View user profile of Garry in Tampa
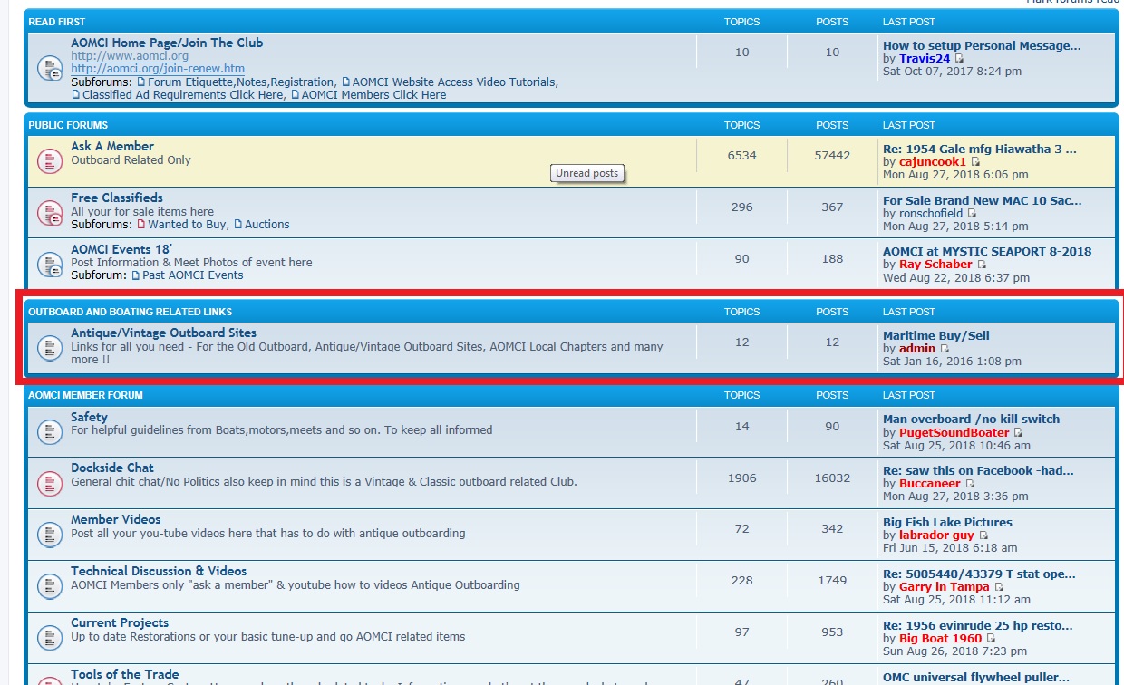1124x685 pixels. (x=944, y=586)
